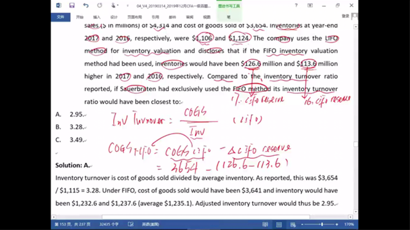Click the vertical scrollbar down arrow
Viewport: 410px width, 230px height.
click(x=356, y=212)
